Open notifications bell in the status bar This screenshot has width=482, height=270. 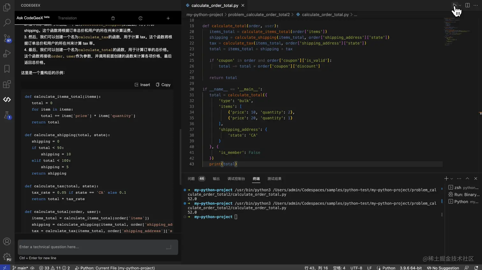tap(476, 268)
